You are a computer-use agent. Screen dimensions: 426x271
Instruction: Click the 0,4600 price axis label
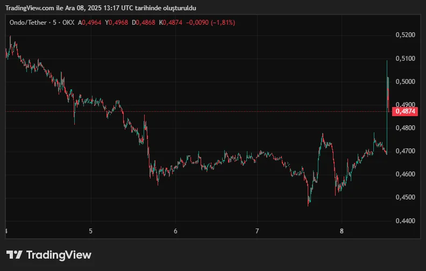[406, 174]
